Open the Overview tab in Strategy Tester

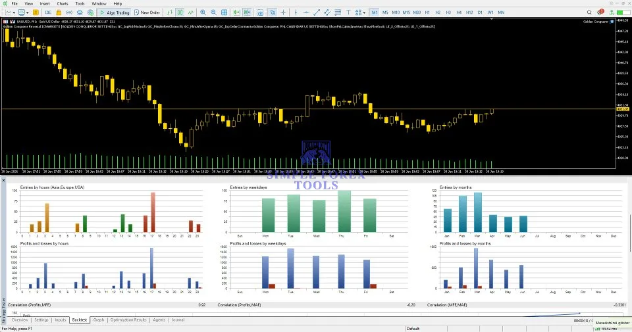(x=20, y=320)
